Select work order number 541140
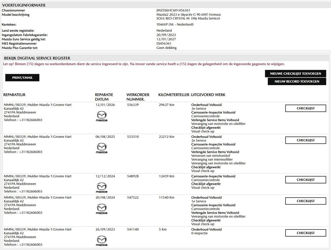This screenshot has width=331, height=250. click(133, 230)
